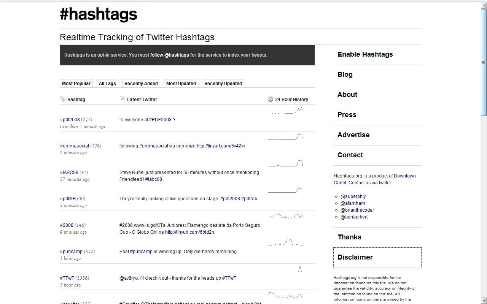Switch to the All Tags tab

[107, 83]
